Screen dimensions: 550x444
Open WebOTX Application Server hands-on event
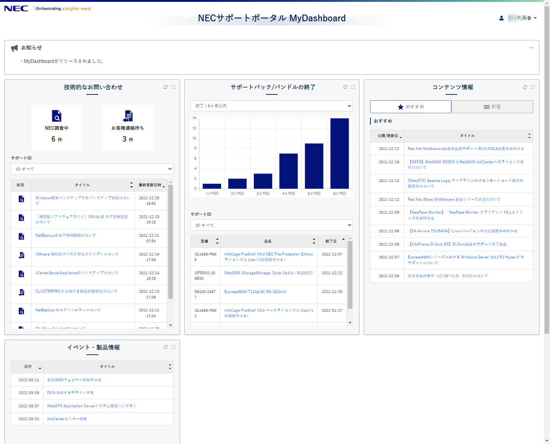pyautogui.click(x=92, y=406)
